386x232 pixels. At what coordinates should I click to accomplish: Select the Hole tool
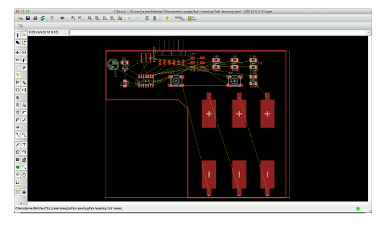pos(17,175)
